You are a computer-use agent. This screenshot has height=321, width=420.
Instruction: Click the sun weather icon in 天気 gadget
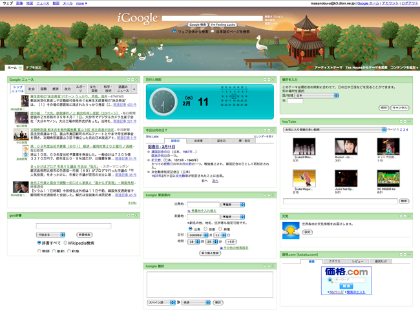(291, 231)
